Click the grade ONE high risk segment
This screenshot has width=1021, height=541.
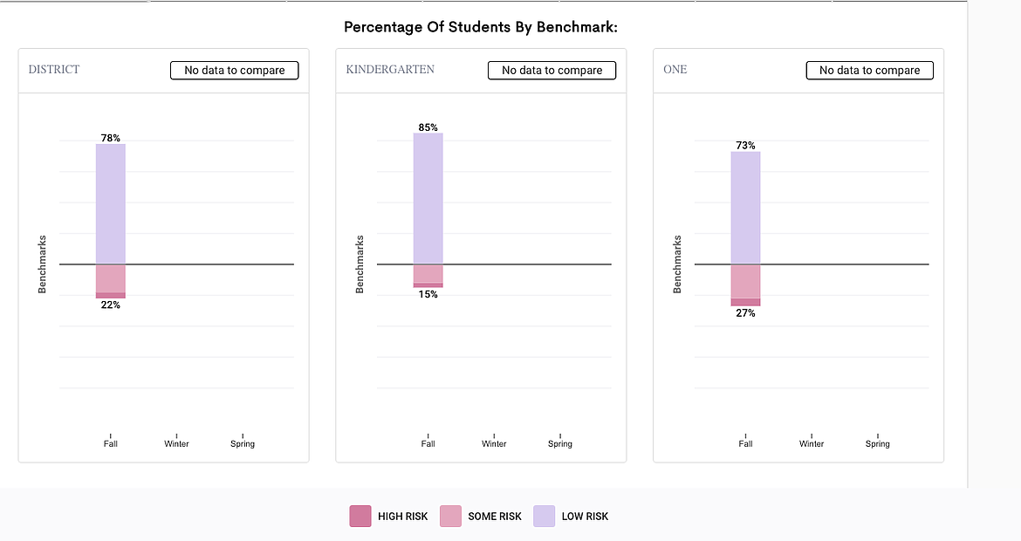[746, 302]
